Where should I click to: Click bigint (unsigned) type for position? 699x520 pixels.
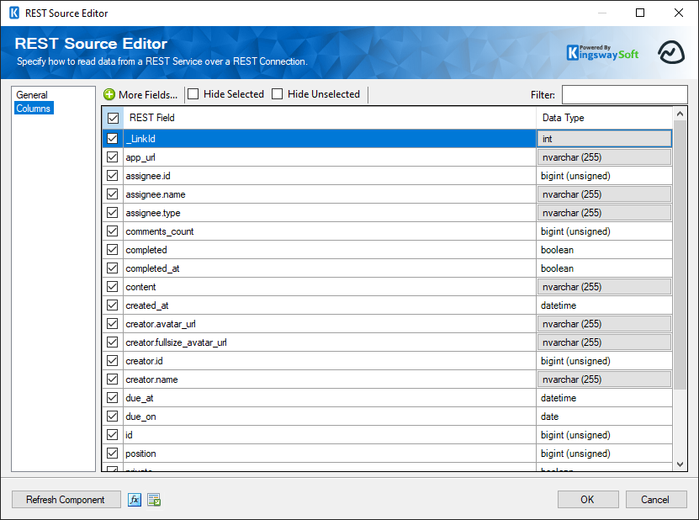pyautogui.click(x=575, y=453)
